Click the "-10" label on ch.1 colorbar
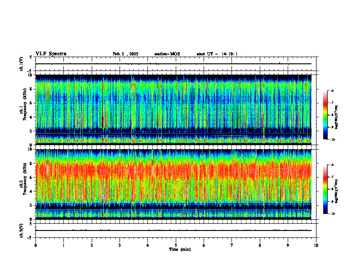This screenshot has width=356, height=275. click(332, 140)
